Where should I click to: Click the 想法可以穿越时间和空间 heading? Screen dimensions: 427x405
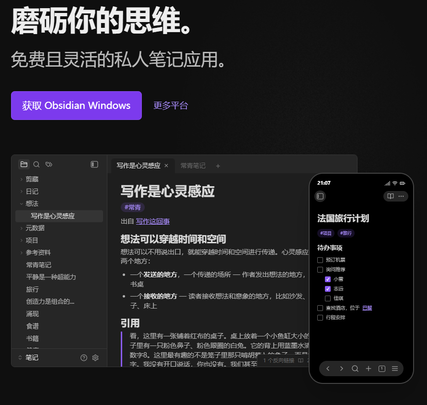click(x=173, y=239)
